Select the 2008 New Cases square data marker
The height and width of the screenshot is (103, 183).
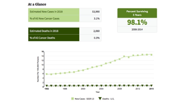[119, 59]
